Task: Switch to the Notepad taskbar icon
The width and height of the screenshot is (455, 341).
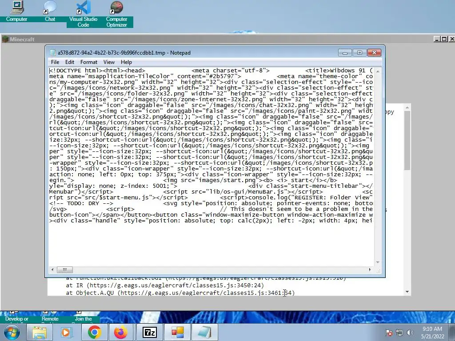Action: coord(204,332)
